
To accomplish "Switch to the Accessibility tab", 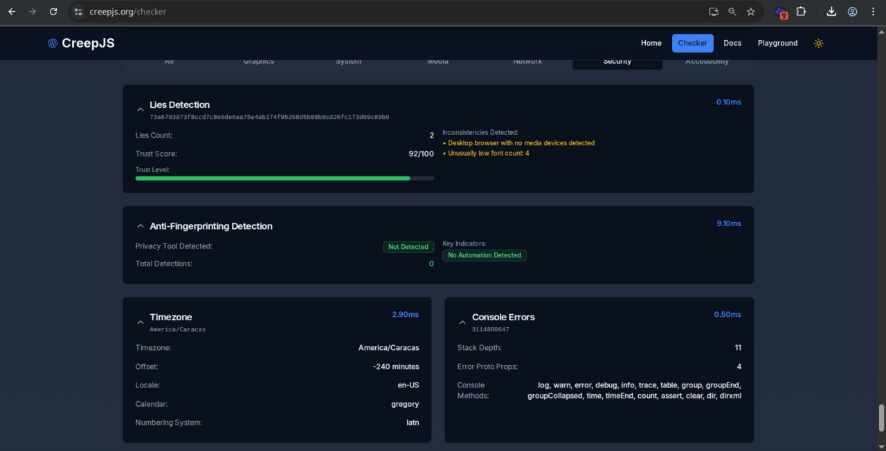I will [707, 62].
